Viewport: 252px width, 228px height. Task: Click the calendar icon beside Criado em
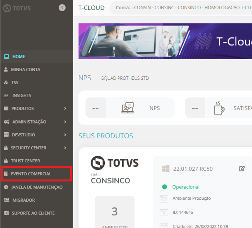coord(164,225)
